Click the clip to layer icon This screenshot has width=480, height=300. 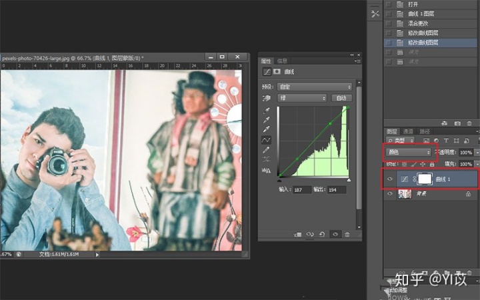[x=297, y=235]
